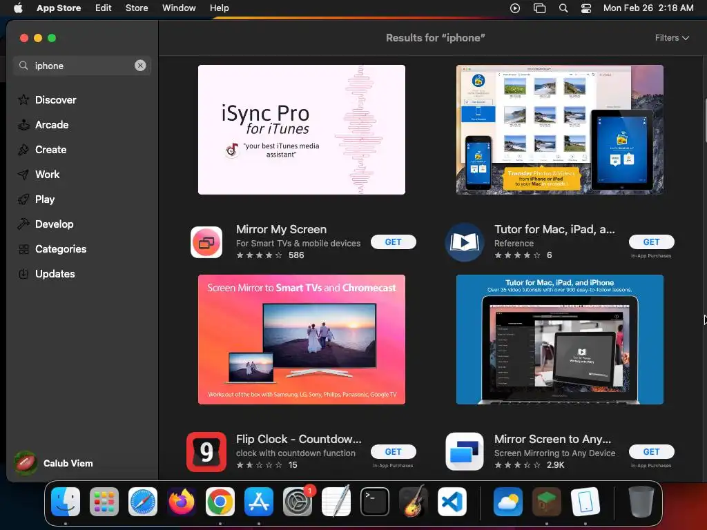
Task: Open the iSync Pro for iTunes screenshot
Action: 302,130
